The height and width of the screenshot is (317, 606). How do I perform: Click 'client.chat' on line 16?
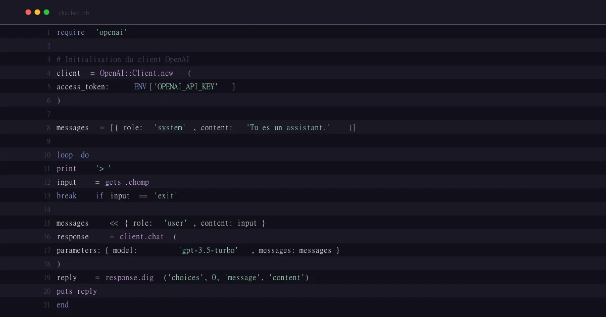tap(142, 237)
